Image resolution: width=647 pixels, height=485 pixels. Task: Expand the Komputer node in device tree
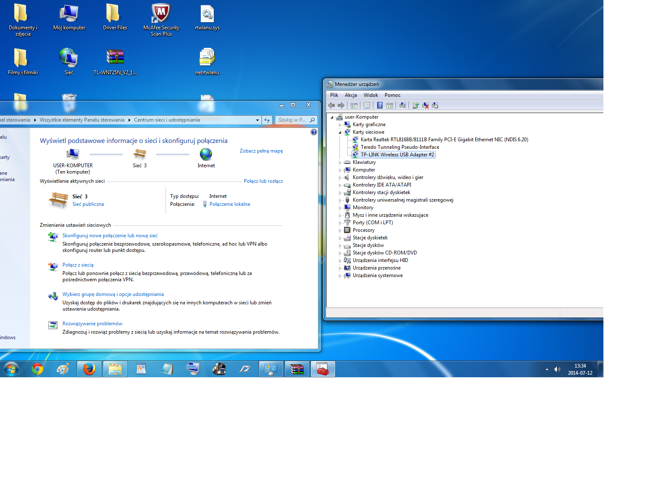pyautogui.click(x=340, y=170)
